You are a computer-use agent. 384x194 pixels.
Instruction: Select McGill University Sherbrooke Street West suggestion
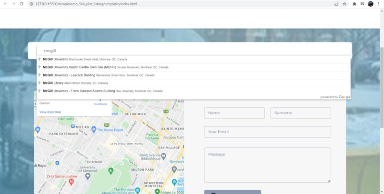193,59
